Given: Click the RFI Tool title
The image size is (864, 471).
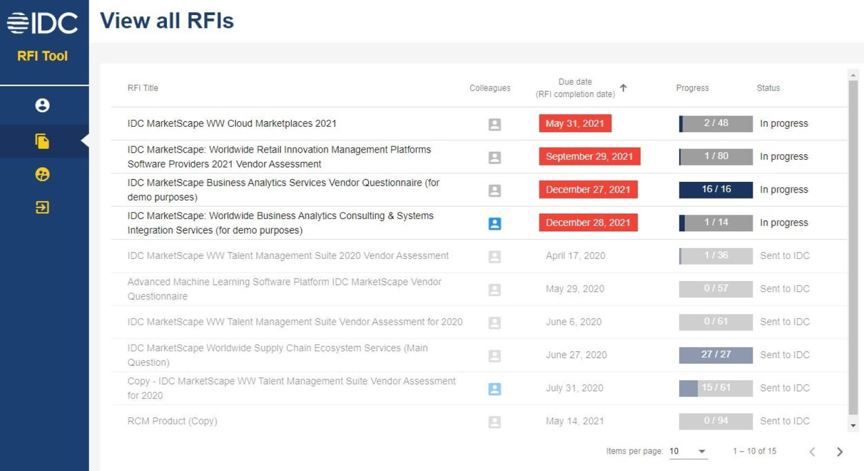Looking at the screenshot, I should (x=42, y=56).
